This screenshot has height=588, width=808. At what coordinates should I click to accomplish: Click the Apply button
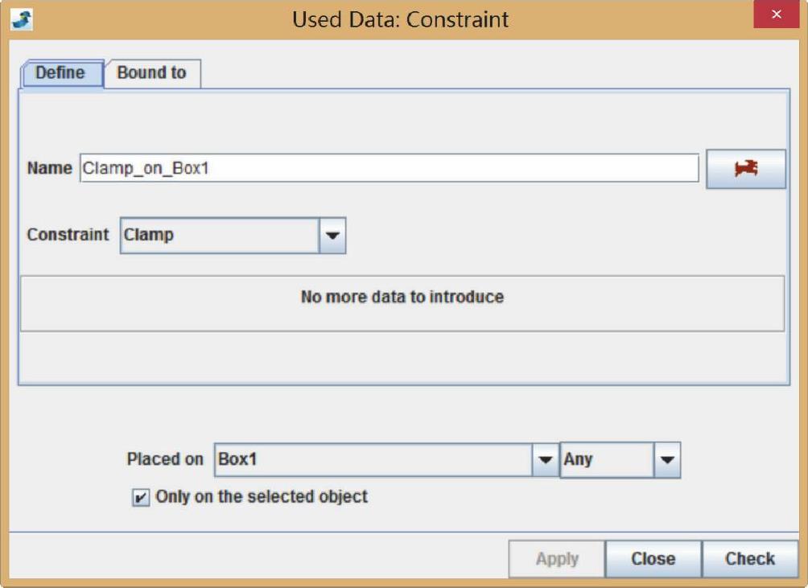point(557,558)
